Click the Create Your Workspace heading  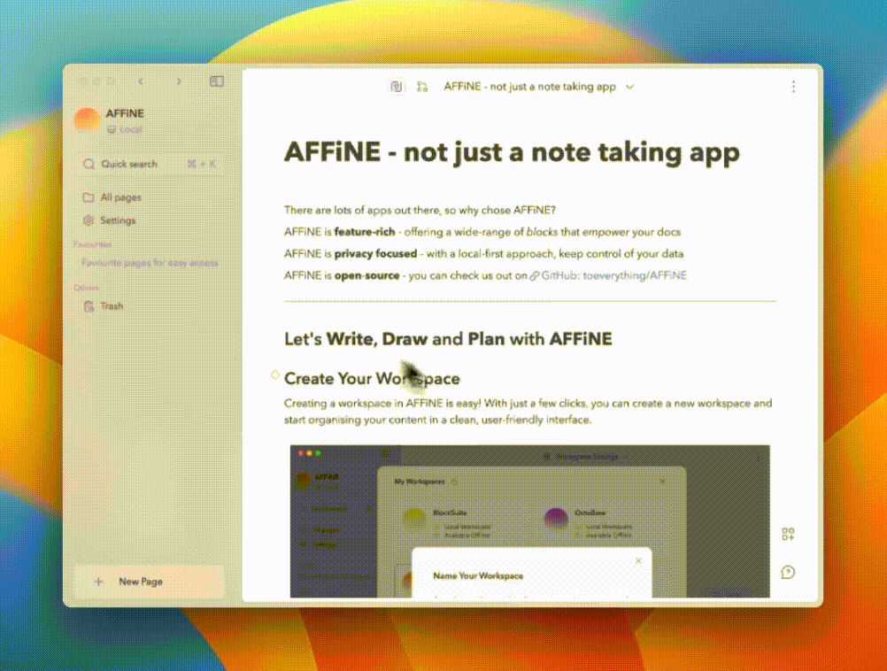[372, 379]
